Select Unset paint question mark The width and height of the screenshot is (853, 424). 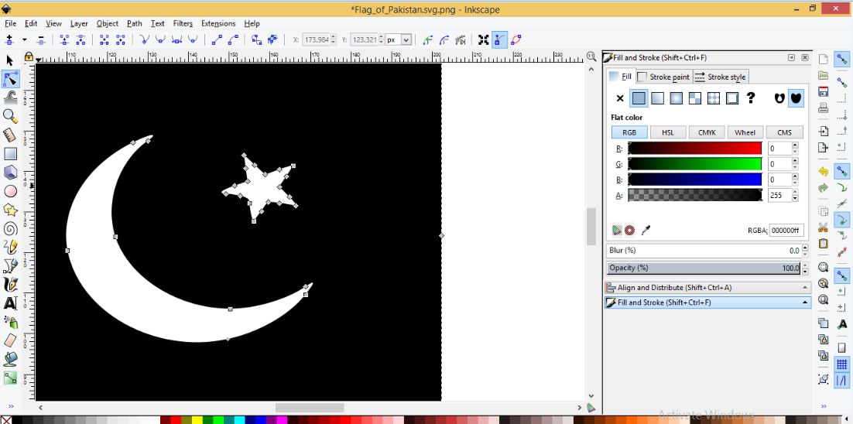[x=751, y=97]
